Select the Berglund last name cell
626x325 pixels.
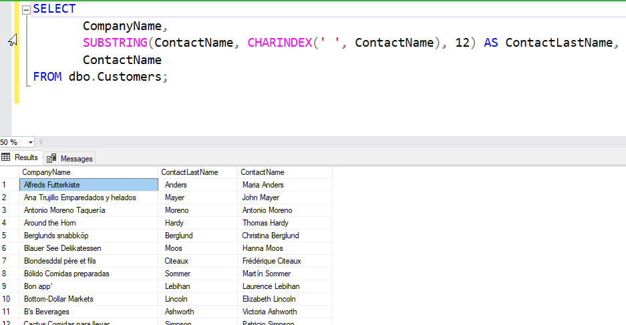[x=198, y=236]
